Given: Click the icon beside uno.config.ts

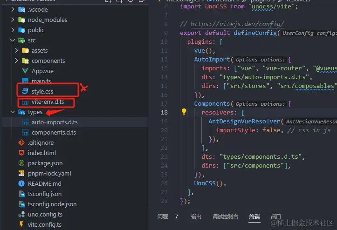Looking at the screenshot, I should click(21, 214).
